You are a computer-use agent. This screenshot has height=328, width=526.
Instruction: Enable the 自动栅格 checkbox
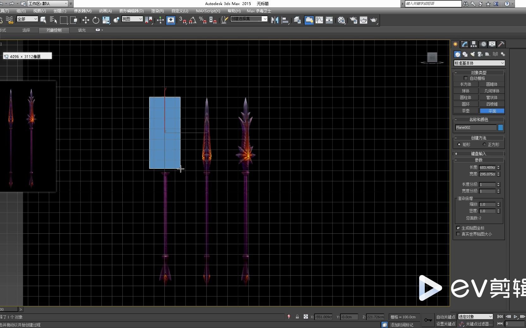point(466,78)
